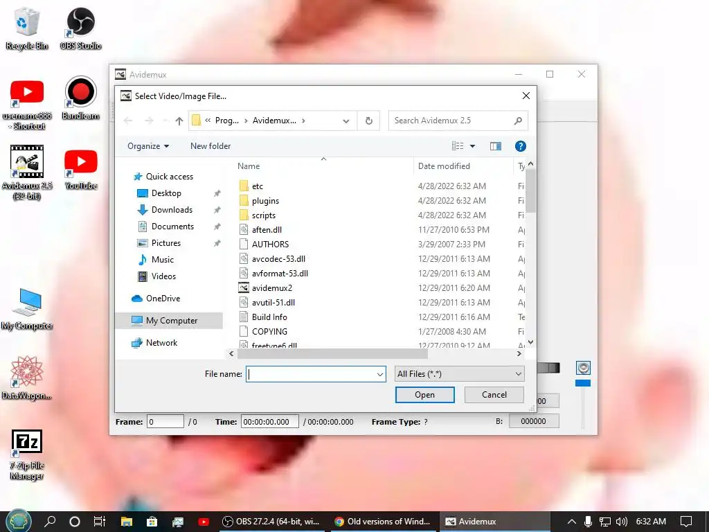The height and width of the screenshot is (532, 709).
Task: Select the avidemux2 application file
Action: (x=271, y=288)
